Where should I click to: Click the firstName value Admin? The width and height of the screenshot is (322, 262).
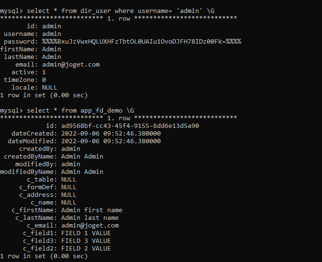click(x=51, y=49)
